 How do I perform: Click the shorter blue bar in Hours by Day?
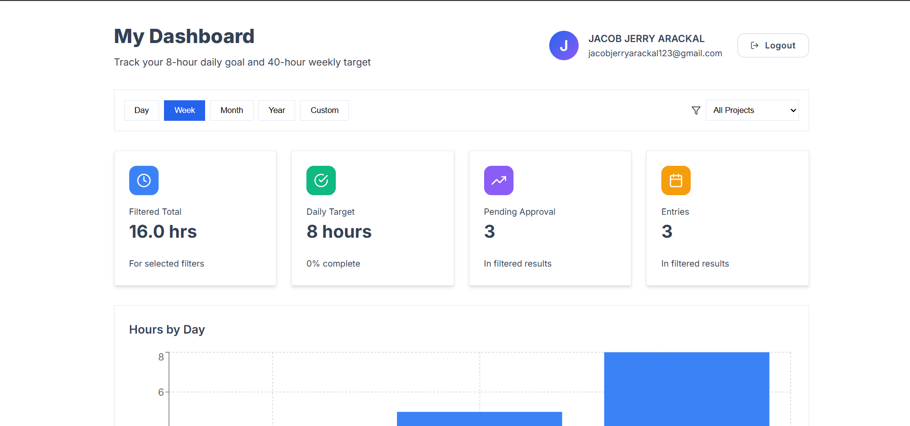click(479, 419)
